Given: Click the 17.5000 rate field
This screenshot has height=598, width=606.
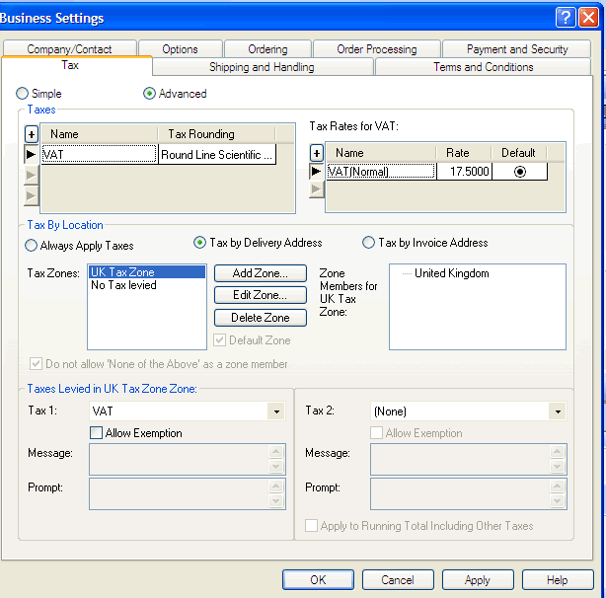Looking at the screenshot, I should (x=464, y=172).
